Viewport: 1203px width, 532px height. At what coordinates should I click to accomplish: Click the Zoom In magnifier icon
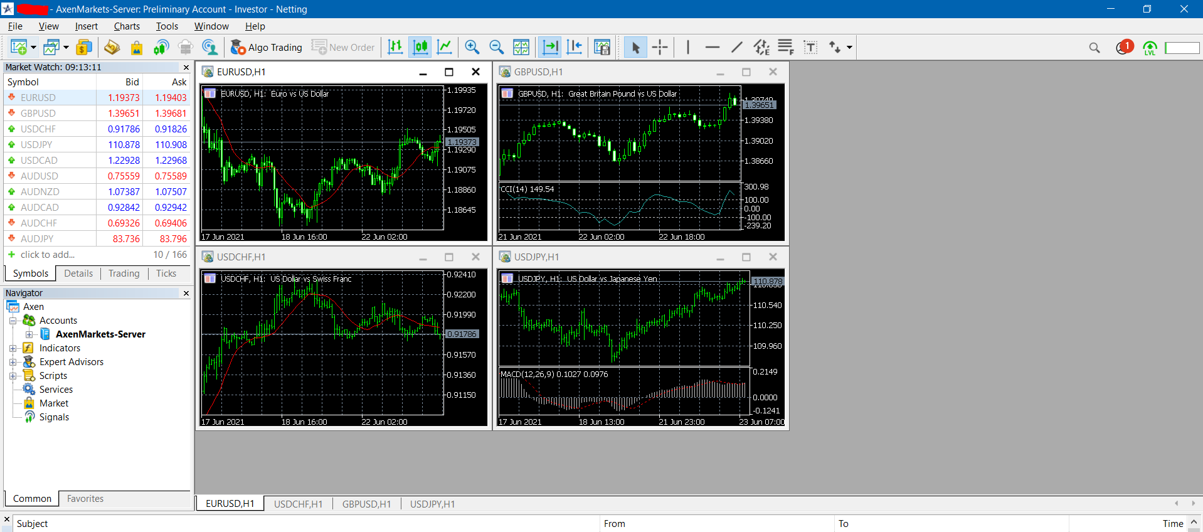click(x=472, y=47)
